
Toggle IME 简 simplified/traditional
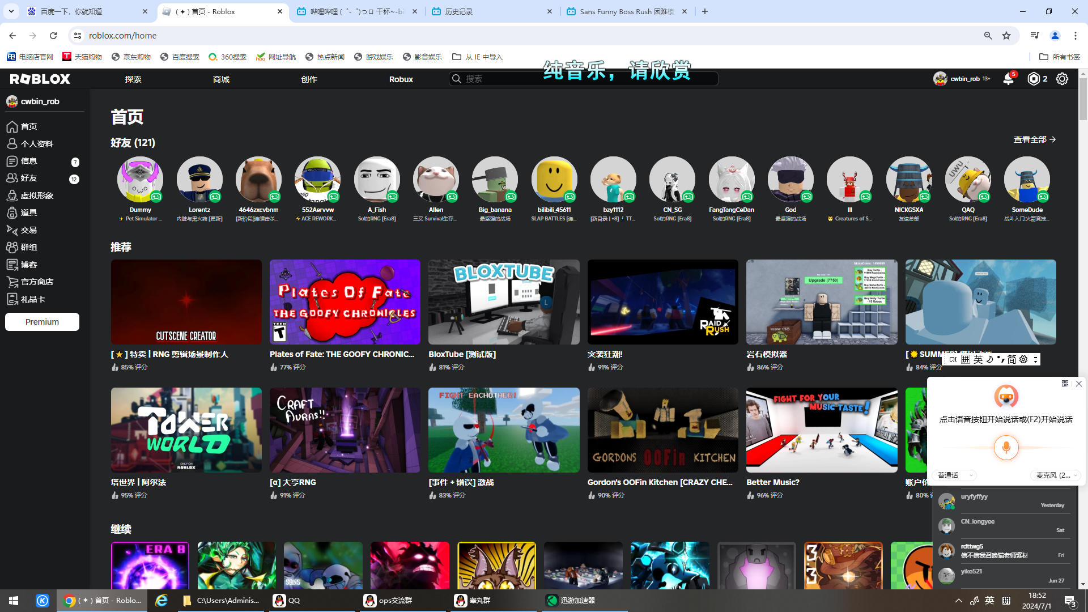click(1011, 359)
